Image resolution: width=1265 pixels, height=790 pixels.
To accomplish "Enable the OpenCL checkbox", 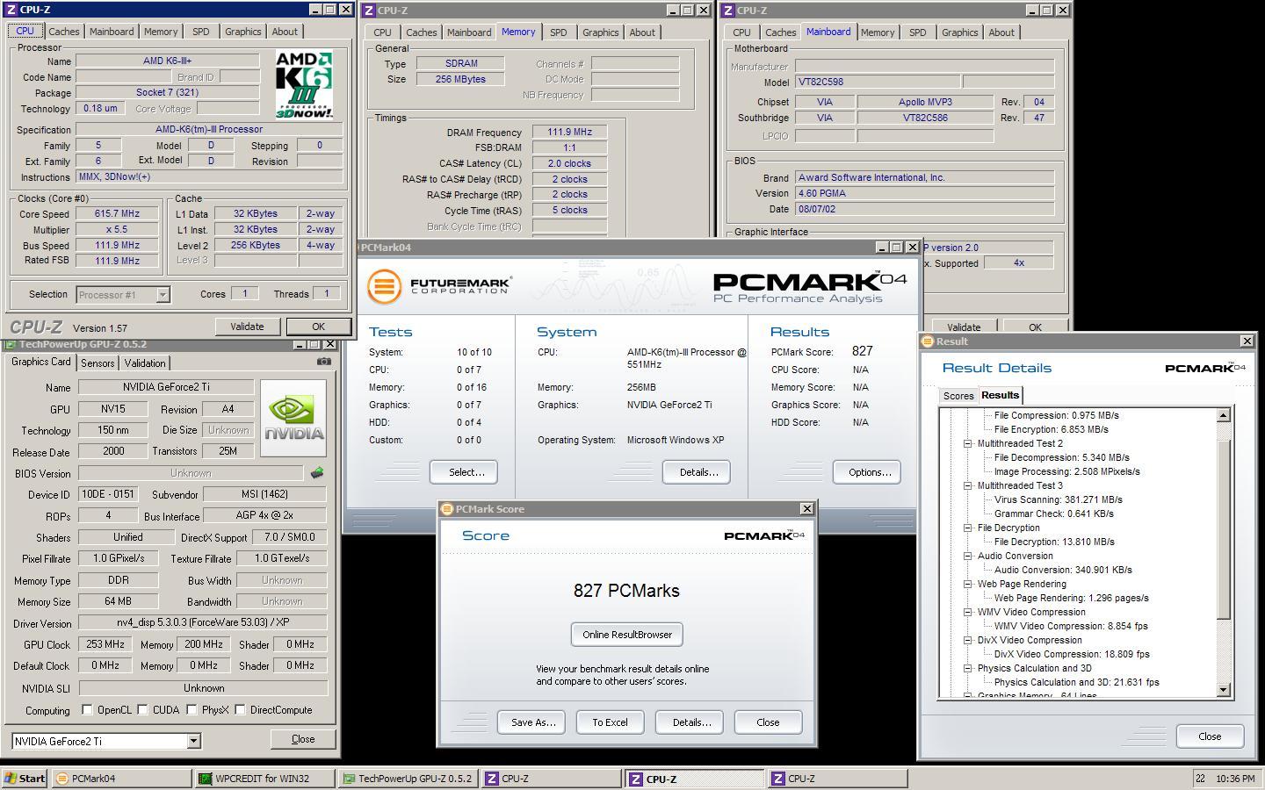I will [87, 710].
